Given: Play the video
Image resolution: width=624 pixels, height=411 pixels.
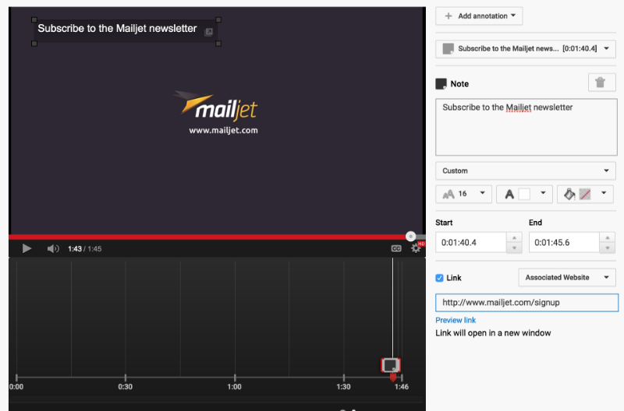Looking at the screenshot, I should pyautogui.click(x=27, y=248).
